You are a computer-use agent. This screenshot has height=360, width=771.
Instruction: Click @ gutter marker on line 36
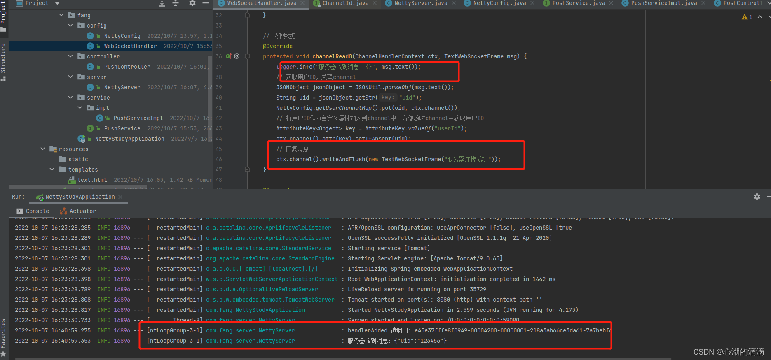coord(237,56)
